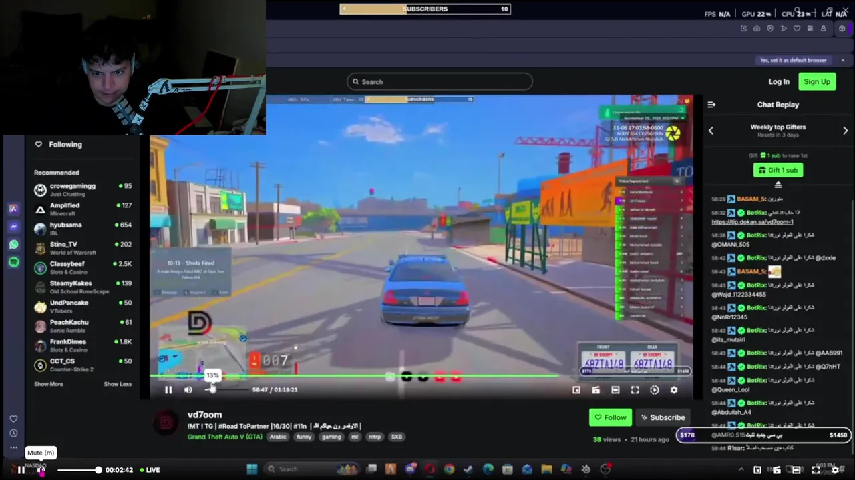The image size is (855, 480).
Task: Click Show More under Recommended
Action: click(x=49, y=384)
